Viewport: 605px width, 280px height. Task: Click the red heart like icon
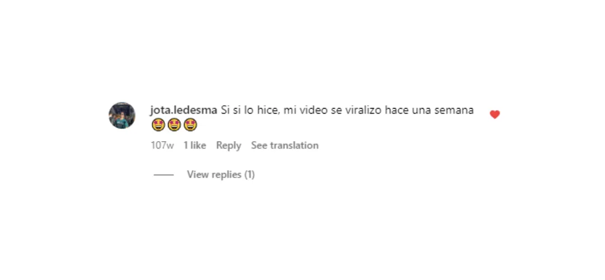495,115
